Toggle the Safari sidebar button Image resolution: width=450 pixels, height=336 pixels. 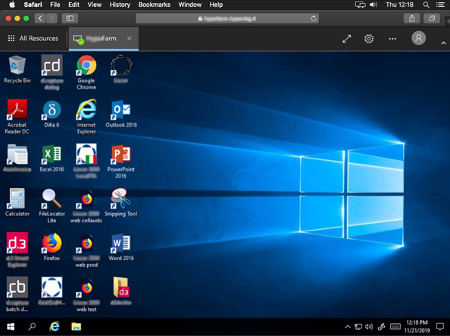70,18
